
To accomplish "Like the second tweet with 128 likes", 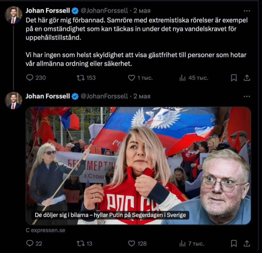I will pyautogui.click(x=137, y=244).
